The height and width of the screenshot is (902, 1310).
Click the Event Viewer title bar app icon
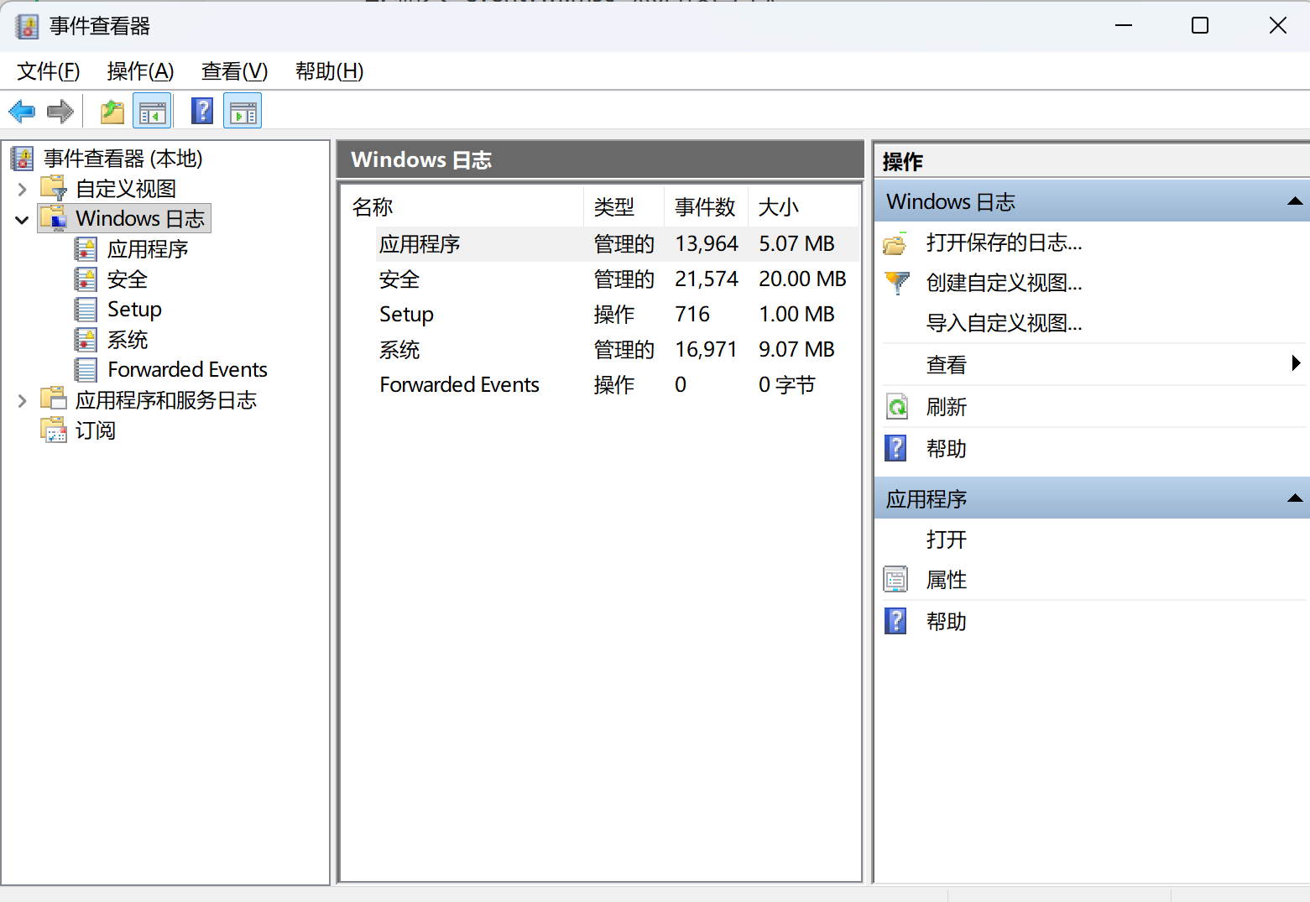pos(27,27)
